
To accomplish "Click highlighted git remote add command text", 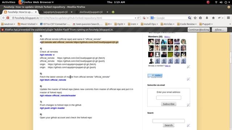I will [80, 42].
